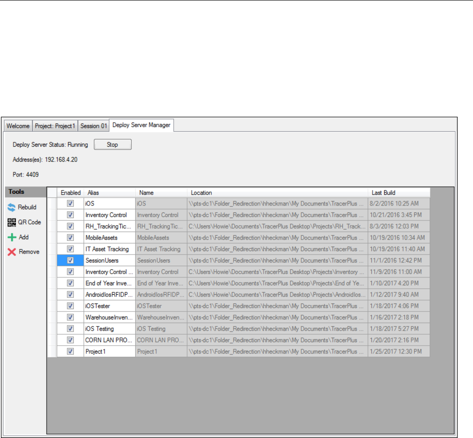
Task: Click the Rebuild tool icon
Action: tap(12, 207)
